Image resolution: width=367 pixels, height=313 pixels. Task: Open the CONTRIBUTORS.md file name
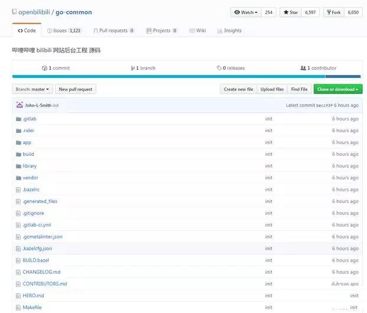coord(45,283)
